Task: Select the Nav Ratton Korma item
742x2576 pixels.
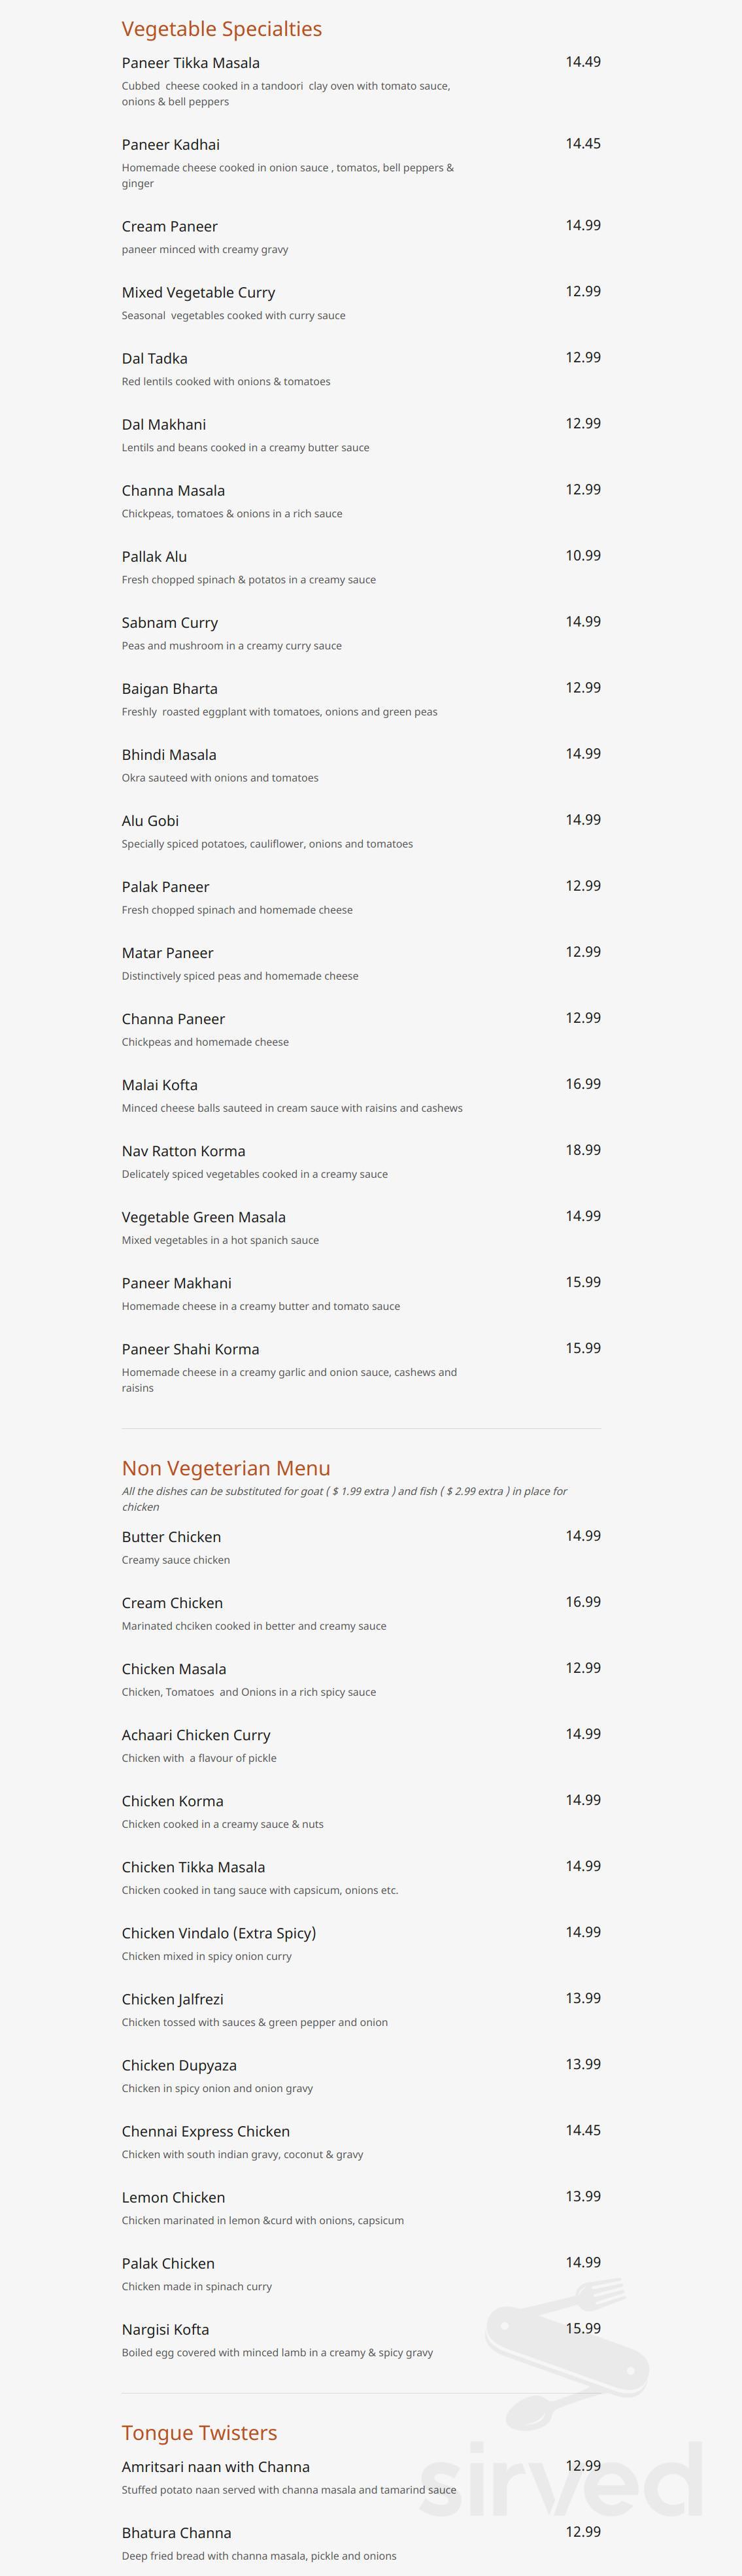Action: [184, 1151]
